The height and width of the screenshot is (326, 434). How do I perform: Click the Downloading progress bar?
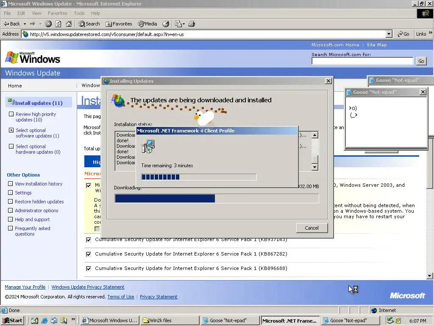pyautogui.click(x=217, y=199)
